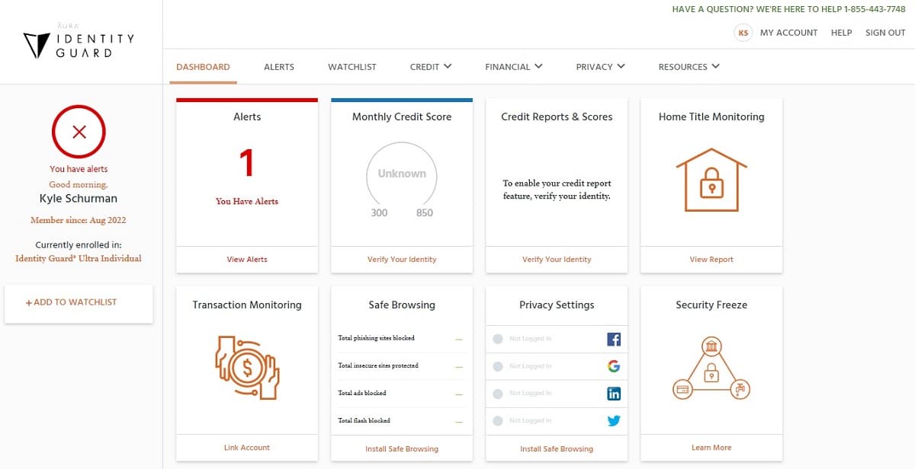The image size is (915, 469).
Task: Click Total flash blocked row
Action: coord(402,421)
